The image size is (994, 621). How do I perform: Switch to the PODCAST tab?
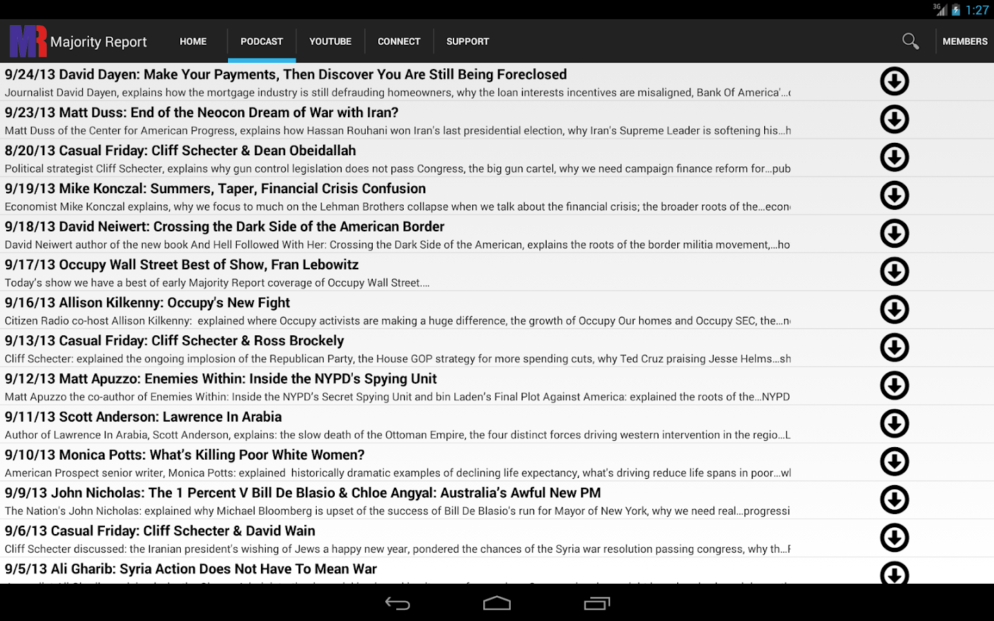pyautogui.click(x=261, y=41)
